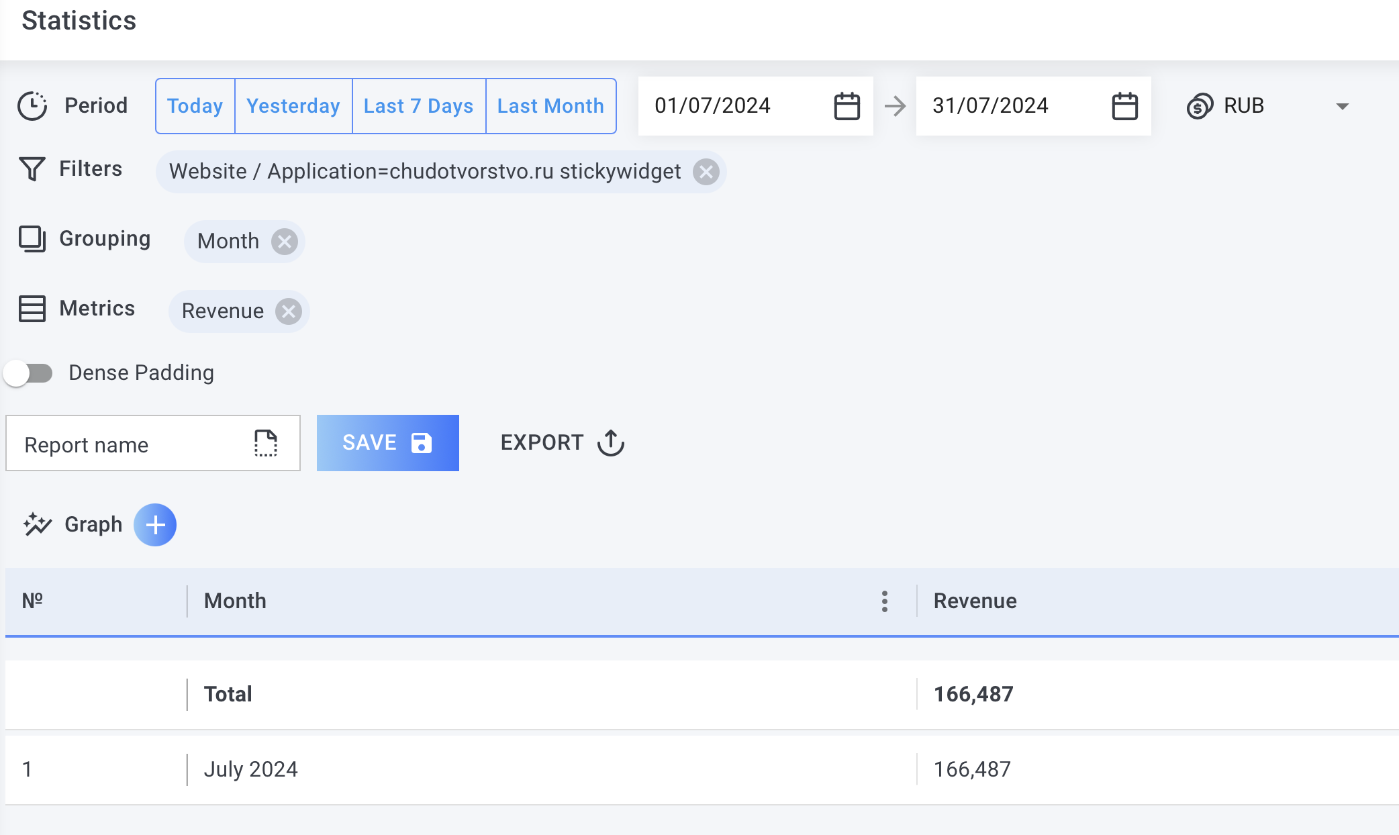Viewport: 1399px width, 835px height.
Task: Open the end date calendar picker
Action: point(1124,106)
